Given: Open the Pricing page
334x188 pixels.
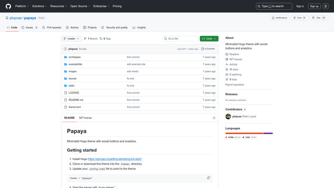Looking at the screenshot, I should click(117, 6).
